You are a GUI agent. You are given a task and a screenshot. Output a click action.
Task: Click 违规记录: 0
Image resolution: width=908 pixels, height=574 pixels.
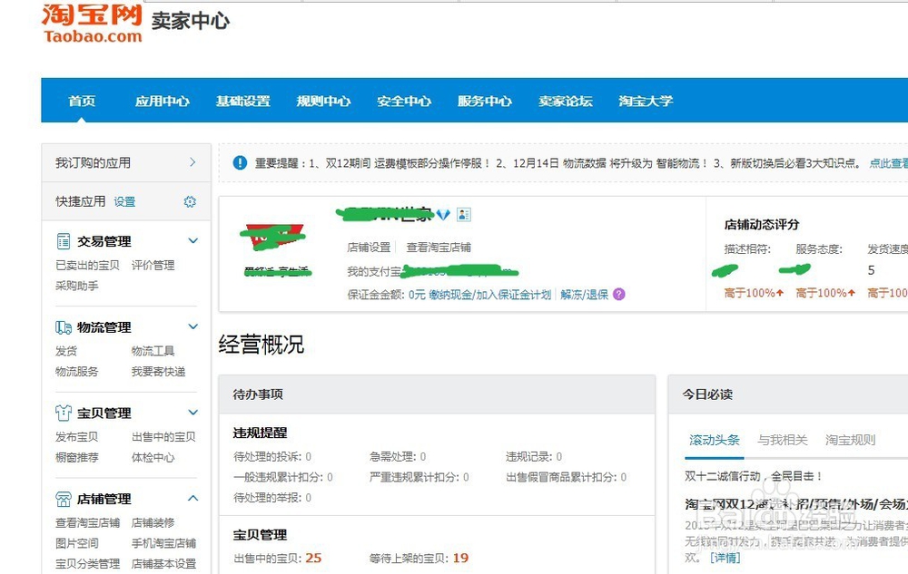click(x=534, y=457)
